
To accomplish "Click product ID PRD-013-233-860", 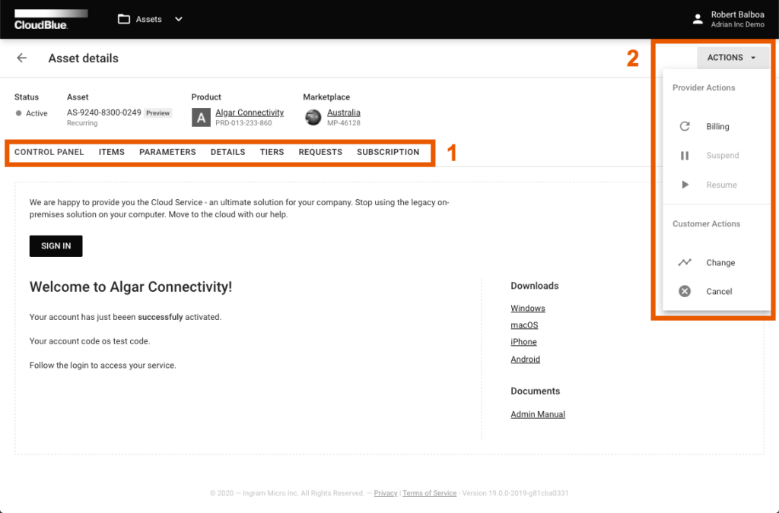I will point(243,123).
